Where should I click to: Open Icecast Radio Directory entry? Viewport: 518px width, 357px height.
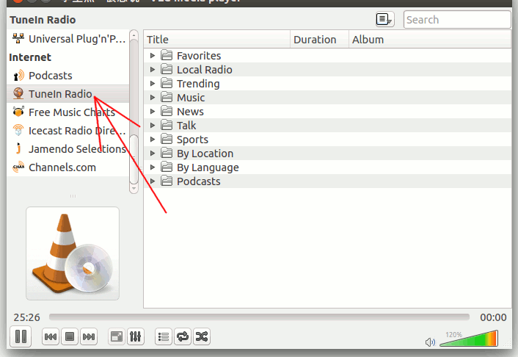(68, 131)
